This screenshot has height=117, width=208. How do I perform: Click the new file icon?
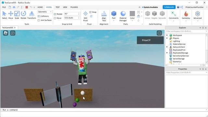click(x=10, y=7)
